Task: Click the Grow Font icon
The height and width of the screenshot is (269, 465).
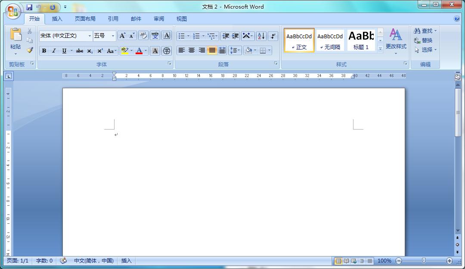Action: pyautogui.click(x=122, y=36)
